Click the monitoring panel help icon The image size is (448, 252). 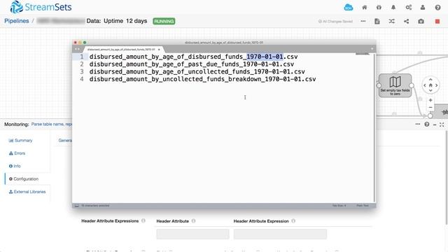427,125
